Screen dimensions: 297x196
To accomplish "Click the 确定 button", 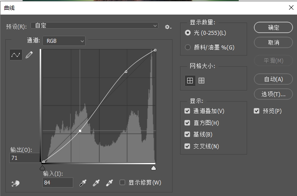I will click(x=273, y=27).
